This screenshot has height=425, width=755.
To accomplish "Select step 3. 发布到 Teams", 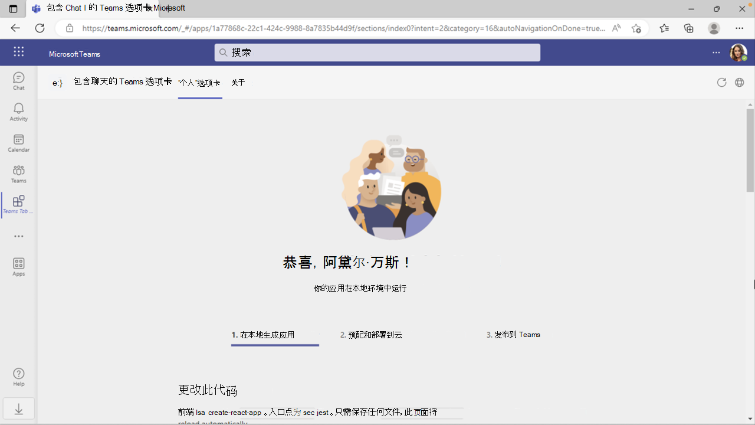I will [513, 335].
